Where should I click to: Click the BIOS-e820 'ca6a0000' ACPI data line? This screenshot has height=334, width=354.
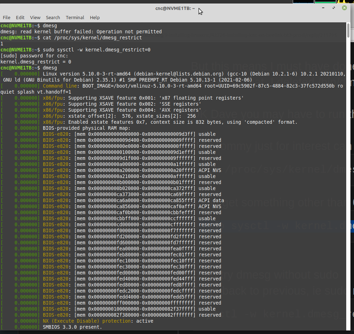pyautogui.click(x=112, y=200)
